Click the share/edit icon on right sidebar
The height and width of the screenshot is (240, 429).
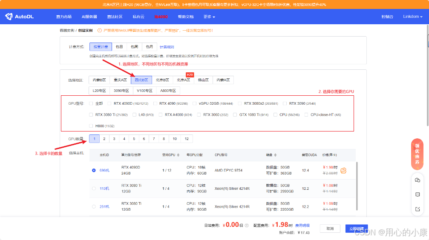point(417,209)
